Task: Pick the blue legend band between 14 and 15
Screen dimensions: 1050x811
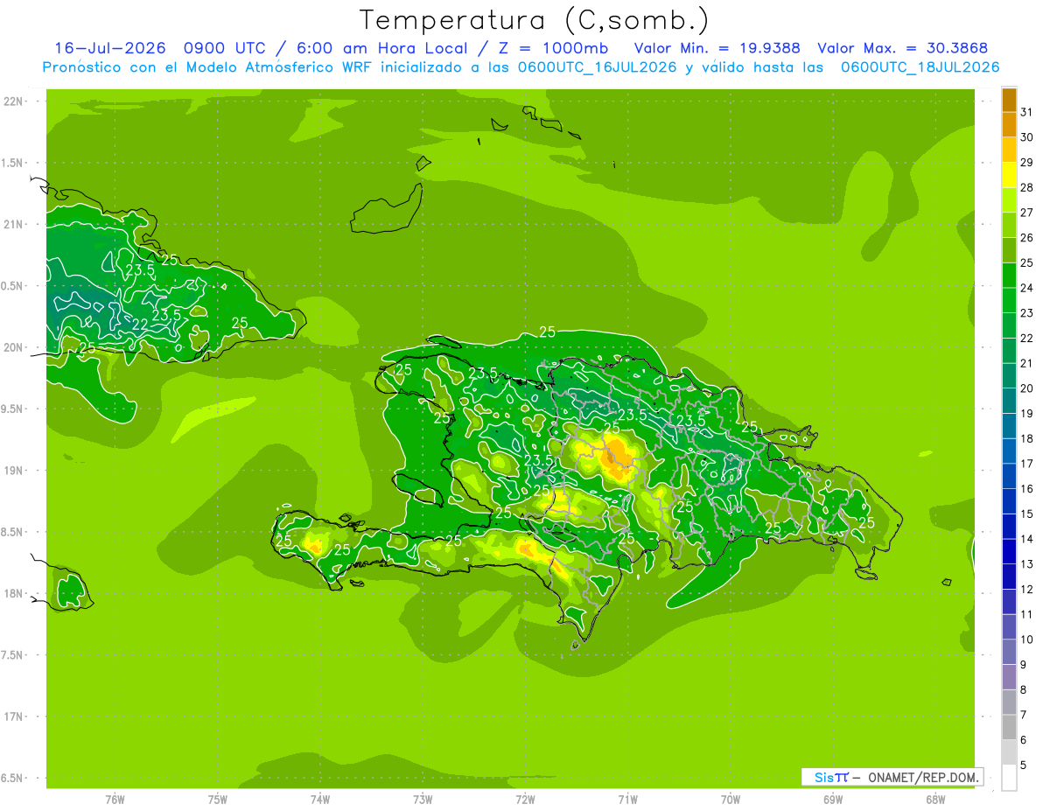Action: [1009, 527]
